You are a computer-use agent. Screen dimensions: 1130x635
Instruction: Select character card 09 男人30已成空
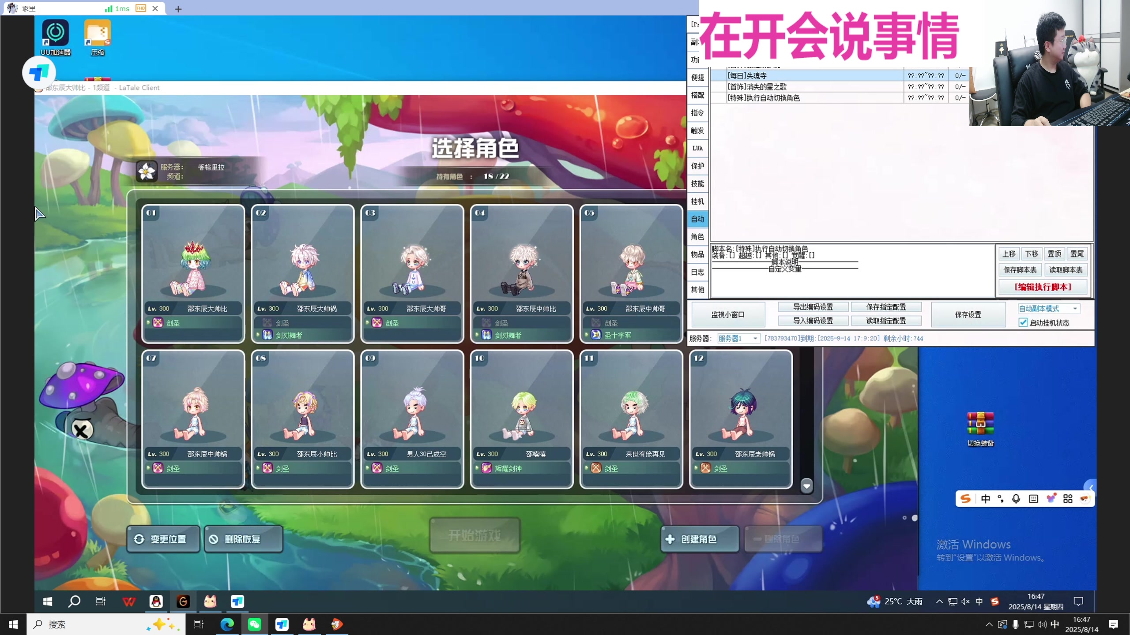point(412,419)
